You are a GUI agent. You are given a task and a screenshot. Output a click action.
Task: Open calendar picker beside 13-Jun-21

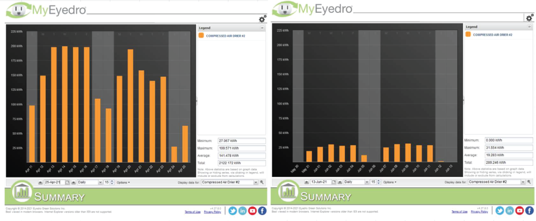tap(334, 182)
